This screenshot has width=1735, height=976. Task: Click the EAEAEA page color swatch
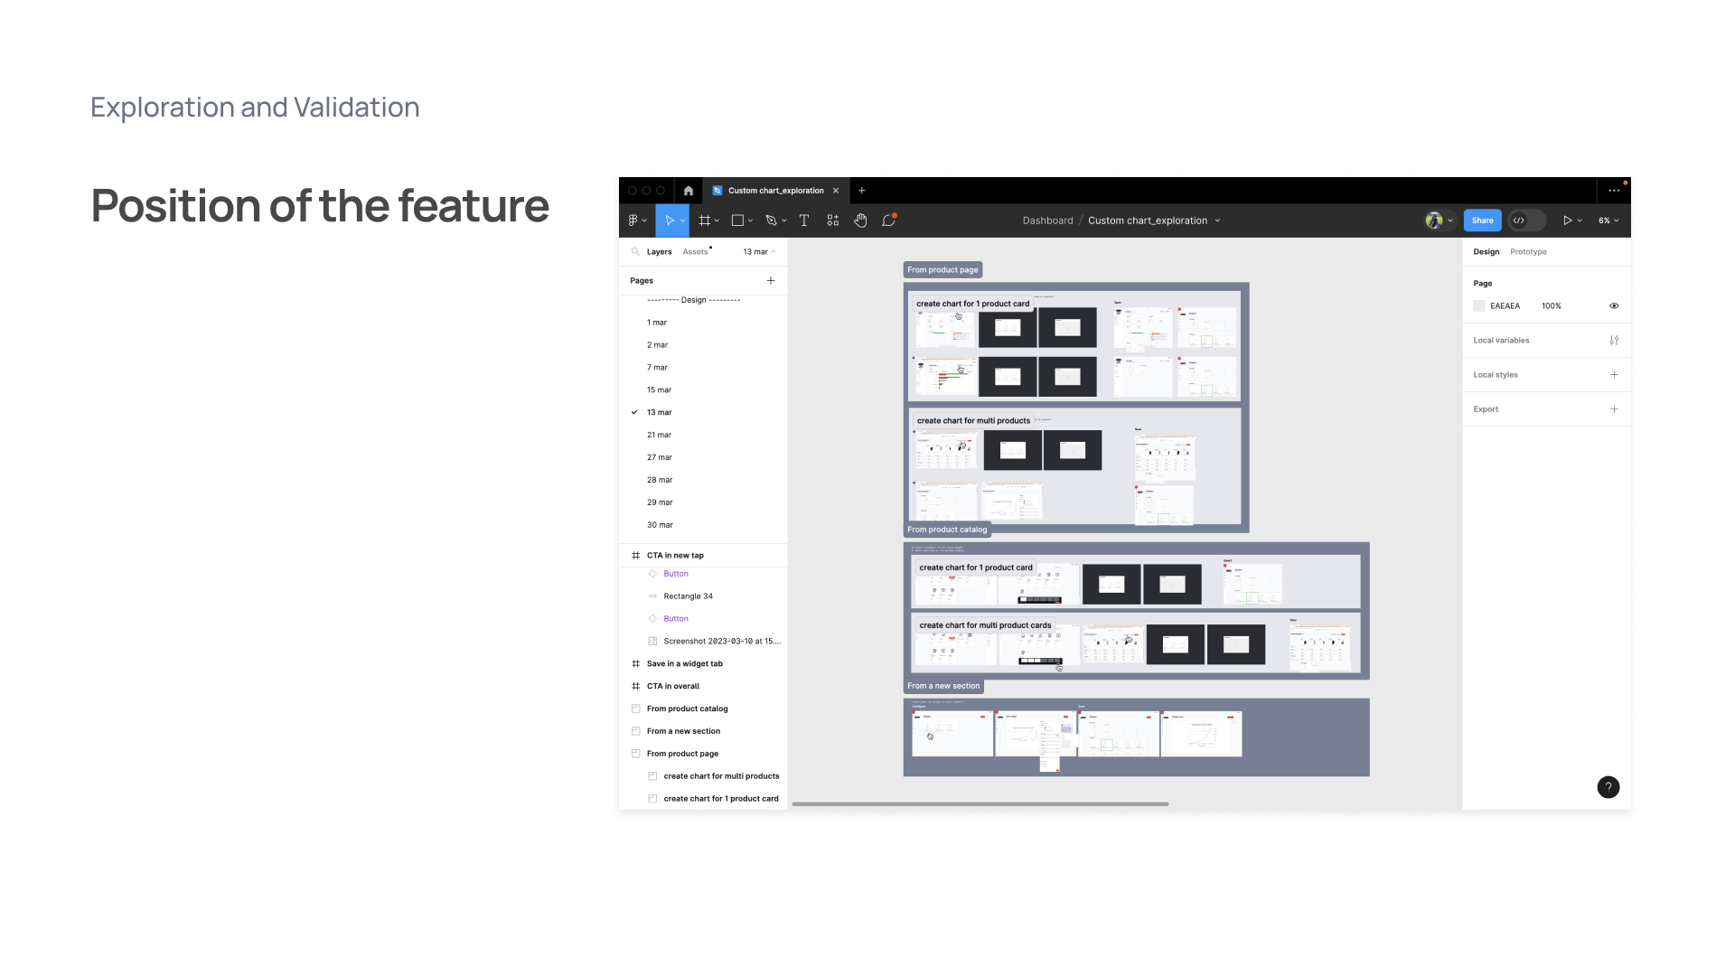(x=1479, y=306)
